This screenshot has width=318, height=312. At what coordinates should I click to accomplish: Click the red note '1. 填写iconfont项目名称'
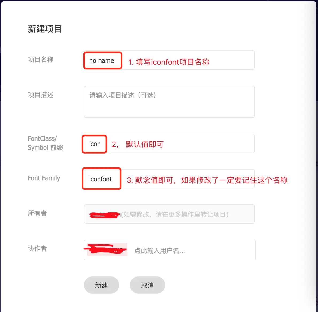pyautogui.click(x=169, y=62)
